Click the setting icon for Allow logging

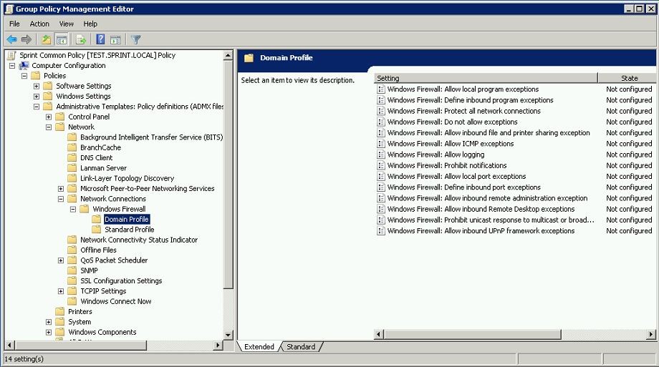pos(381,155)
